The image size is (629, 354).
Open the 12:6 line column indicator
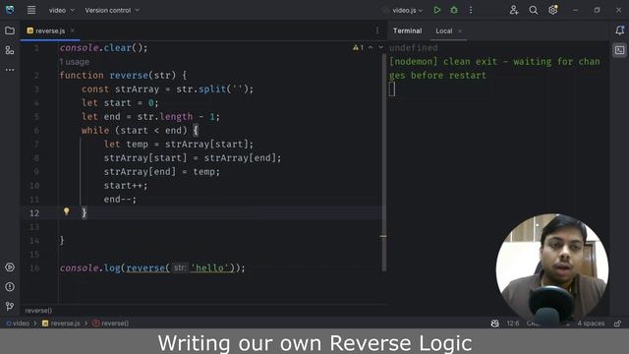pos(513,324)
